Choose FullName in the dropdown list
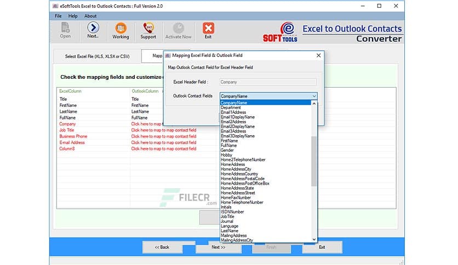The height and width of the screenshot is (265, 458). 265,145
